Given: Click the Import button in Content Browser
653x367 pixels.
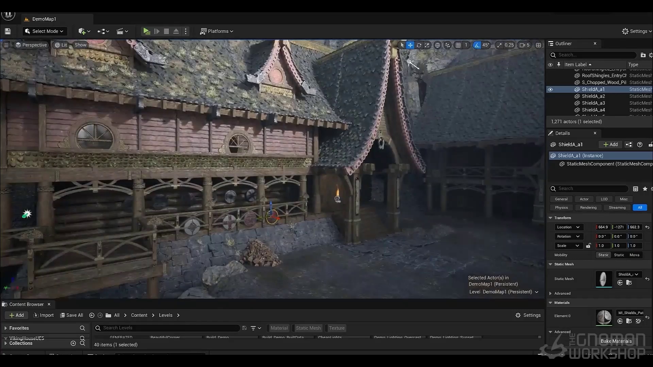Looking at the screenshot, I should click(44, 315).
